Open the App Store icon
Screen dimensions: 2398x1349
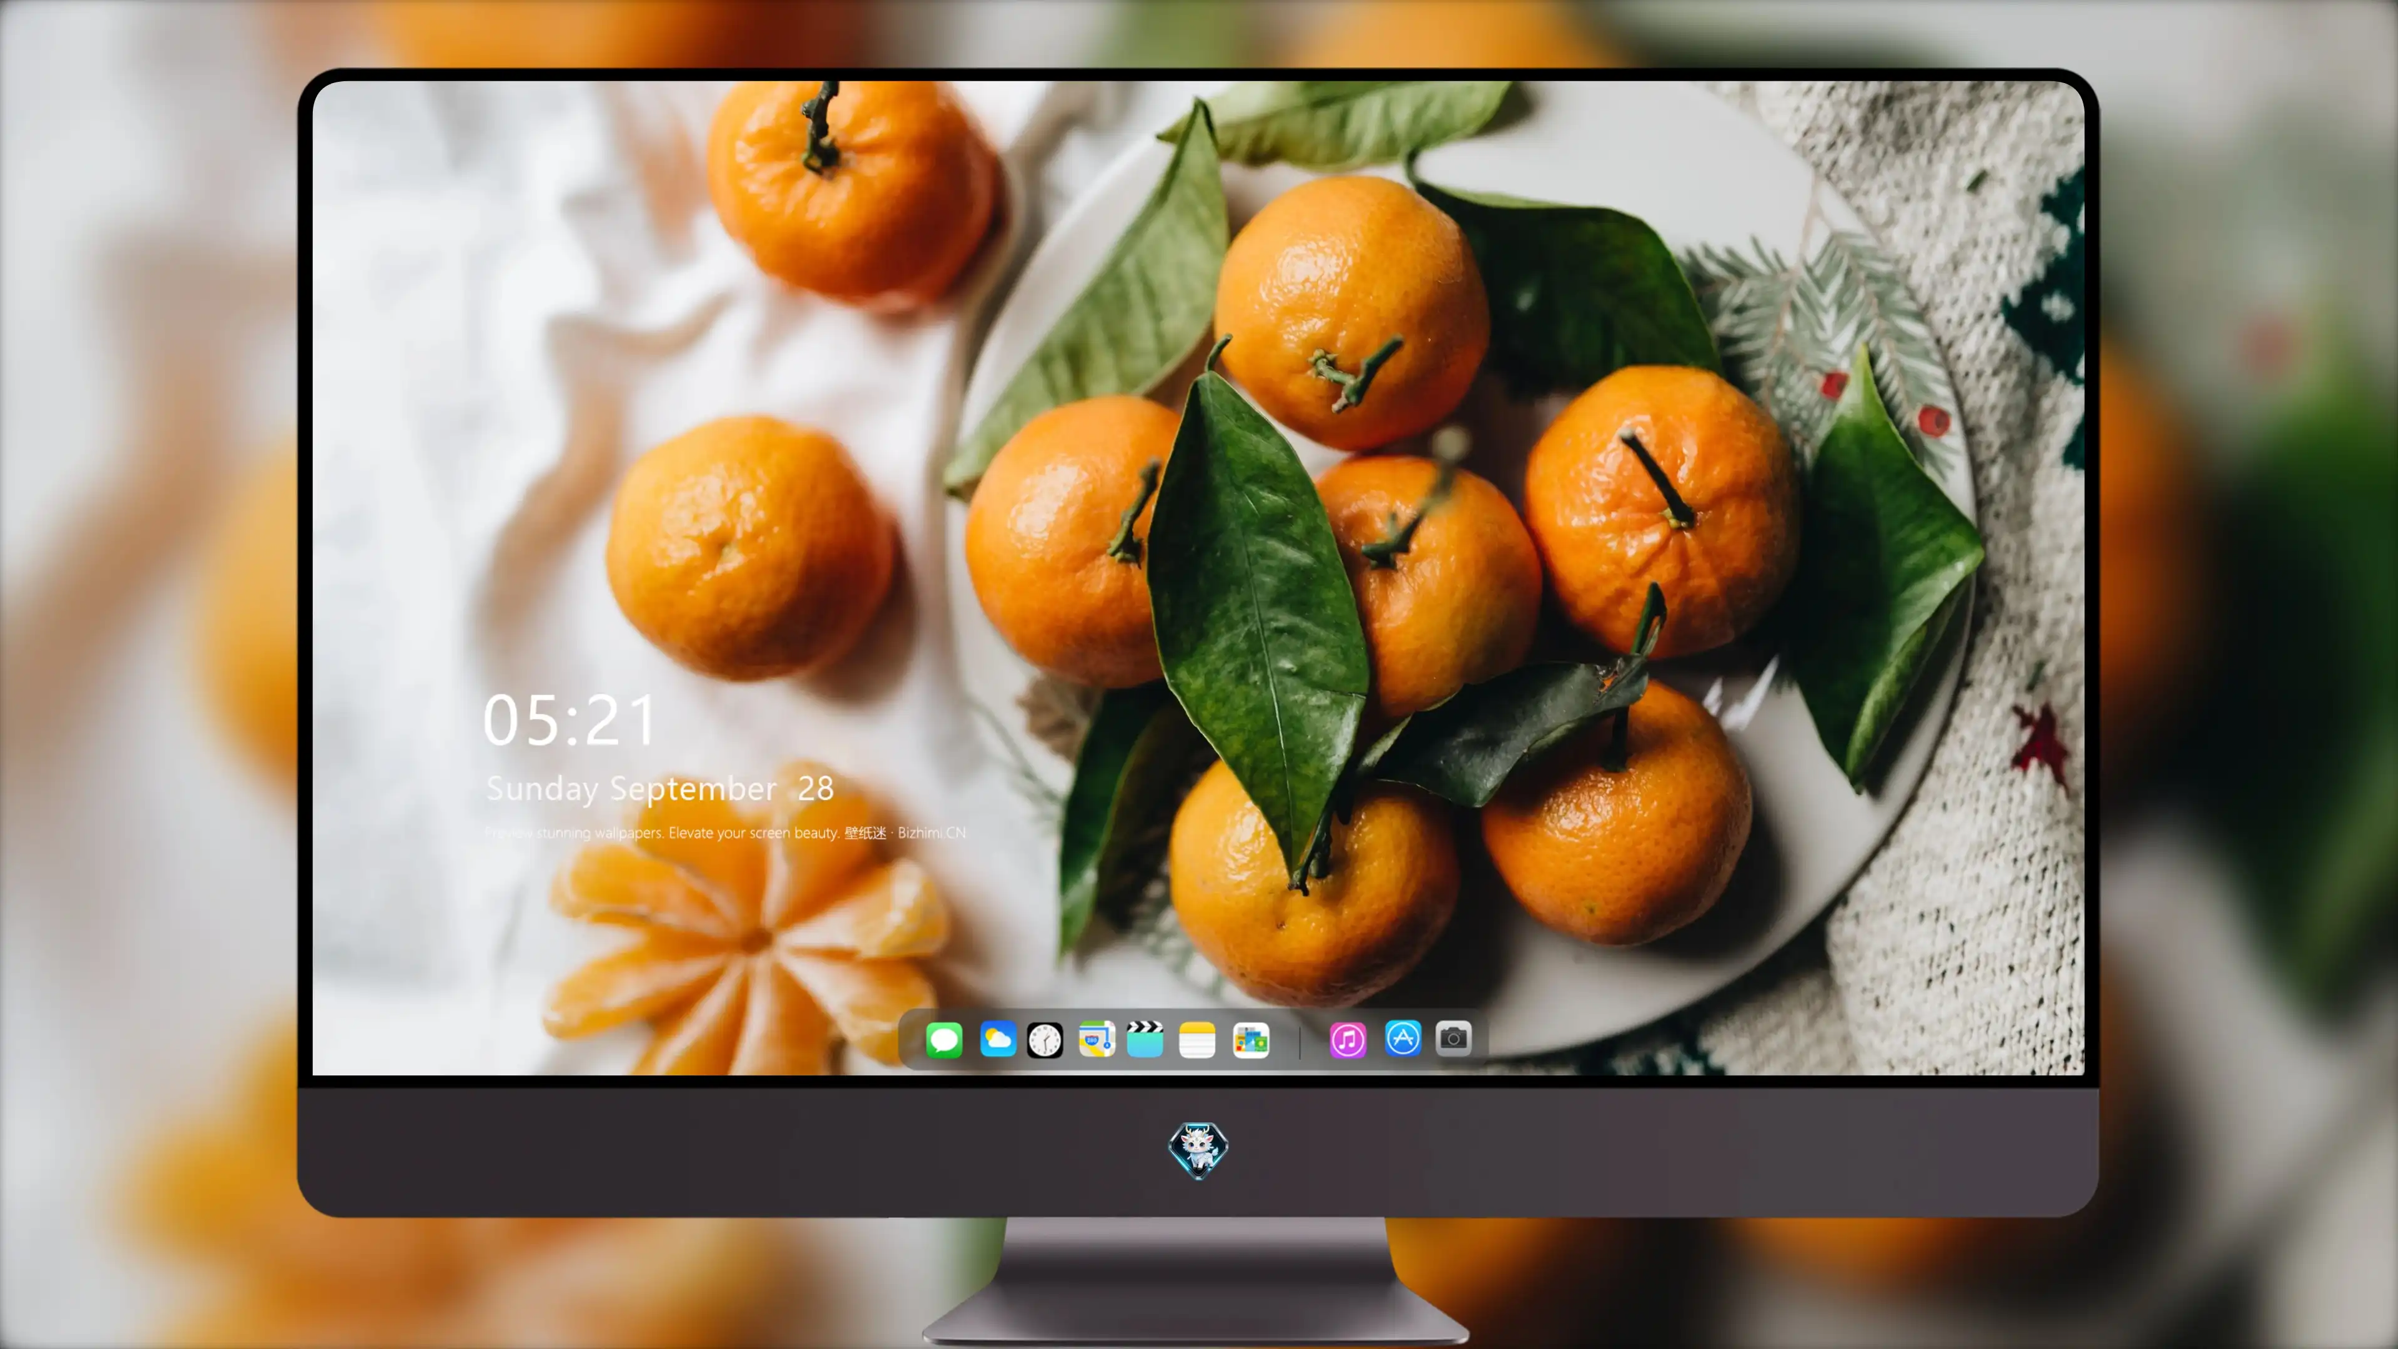click(x=1403, y=1038)
